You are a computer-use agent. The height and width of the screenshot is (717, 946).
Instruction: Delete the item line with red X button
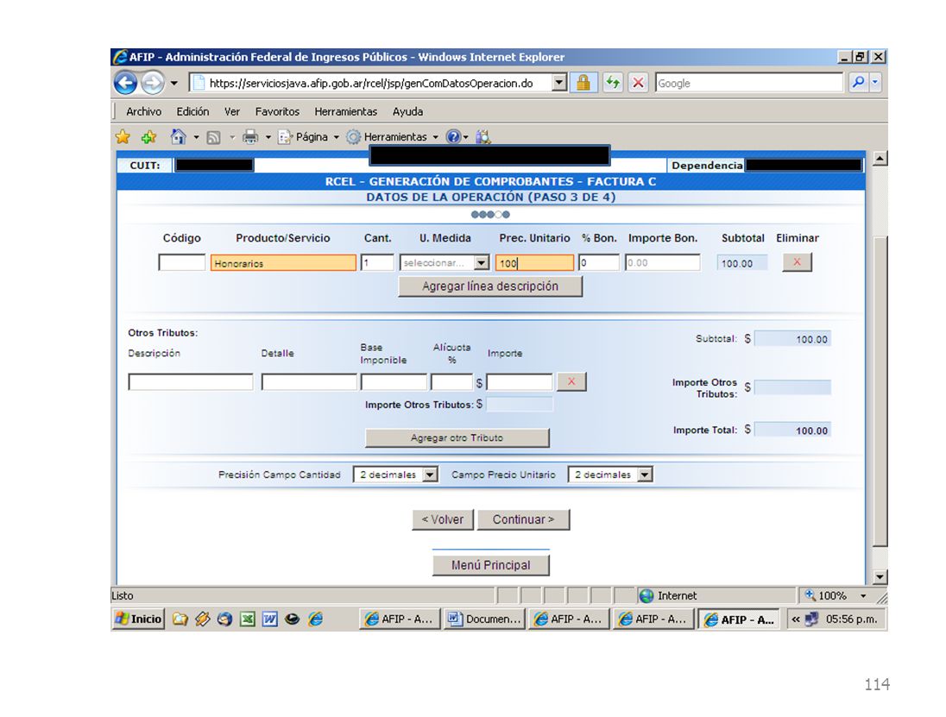pos(797,261)
